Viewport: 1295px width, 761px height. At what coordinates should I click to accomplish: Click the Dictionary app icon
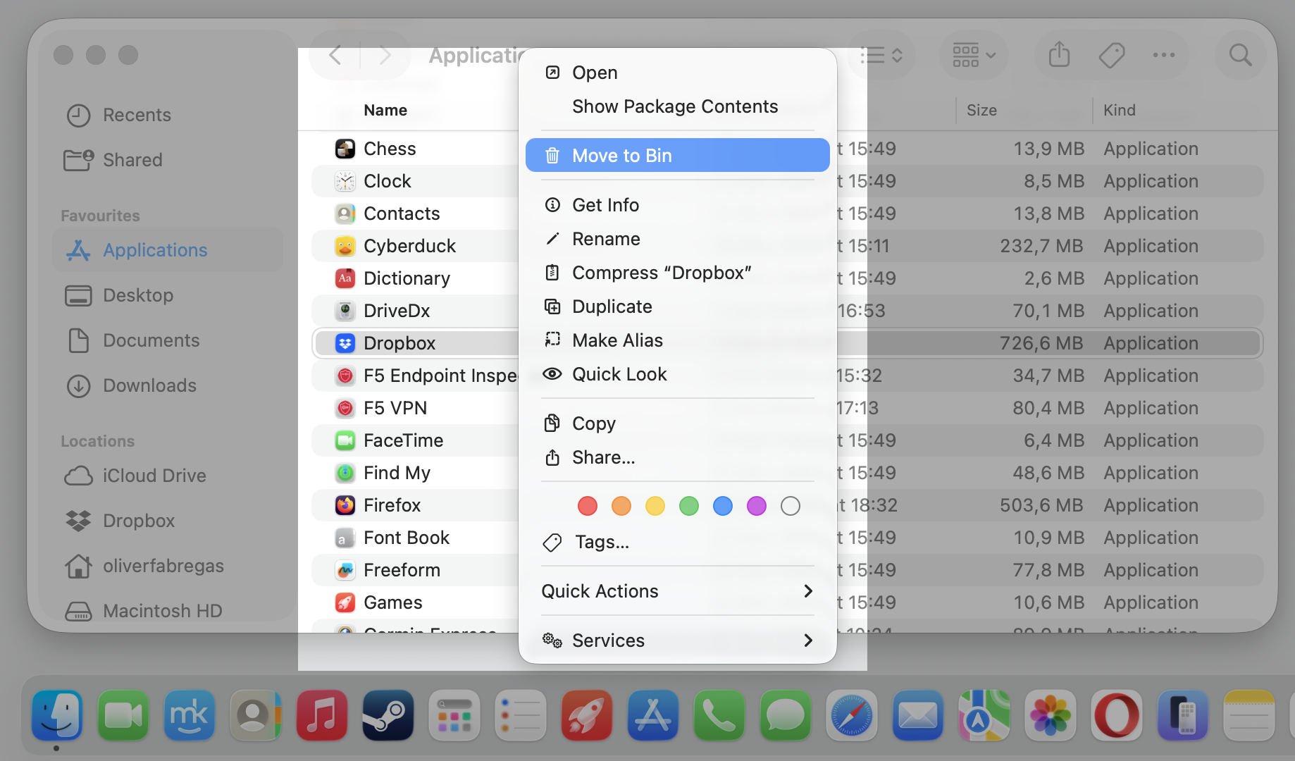tap(345, 278)
